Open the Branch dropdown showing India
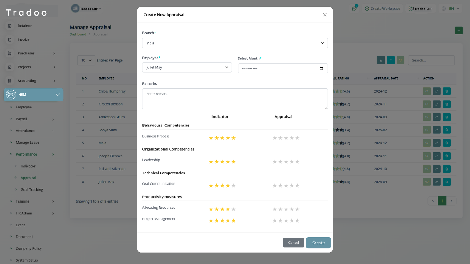Viewport: 470px width, 264px height. point(235,43)
